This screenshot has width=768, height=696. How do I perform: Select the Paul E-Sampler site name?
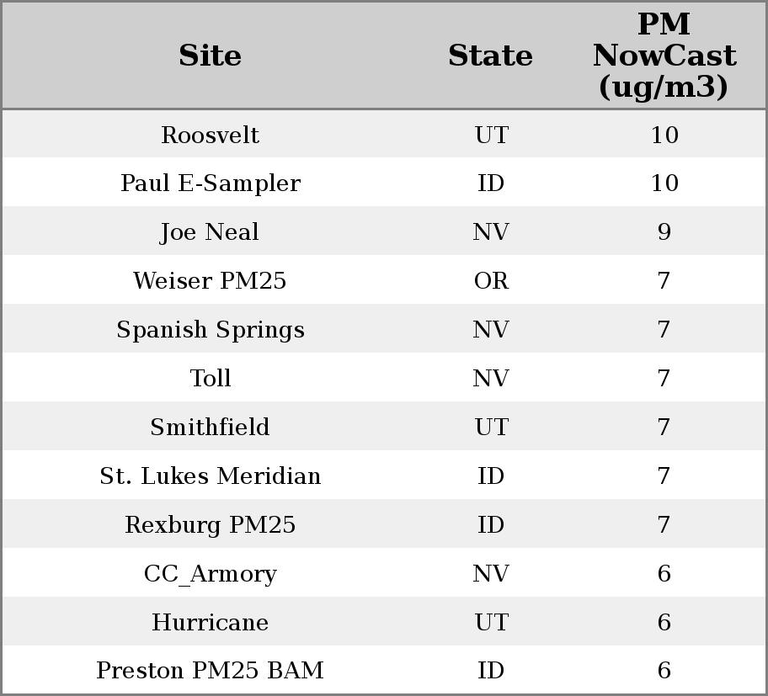click(210, 183)
